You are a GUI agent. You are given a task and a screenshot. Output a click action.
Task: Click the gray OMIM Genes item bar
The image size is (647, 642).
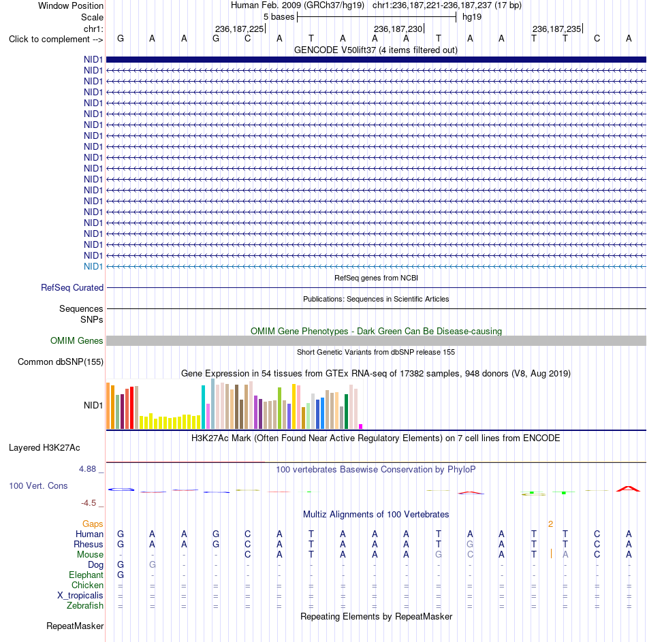(x=376, y=341)
